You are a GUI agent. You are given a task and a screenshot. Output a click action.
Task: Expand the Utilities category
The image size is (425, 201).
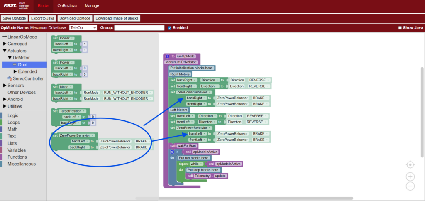(5, 106)
